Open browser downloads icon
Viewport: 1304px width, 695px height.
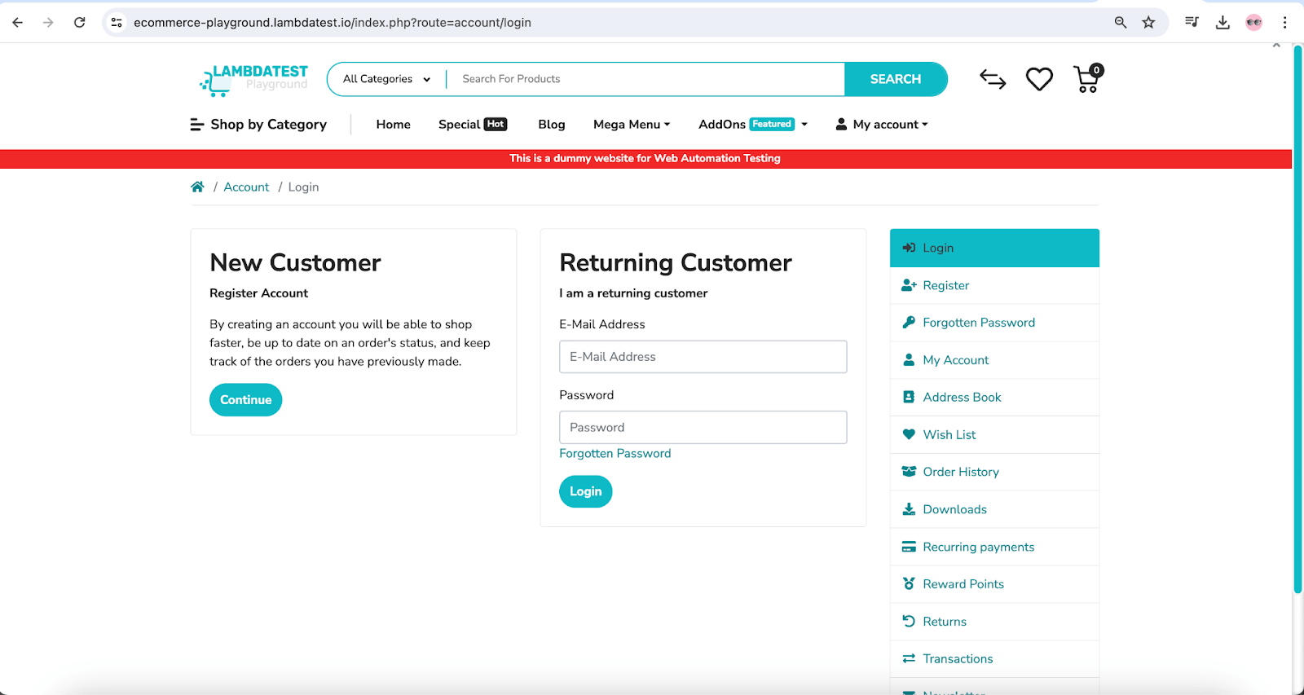(x=1222, y=23)
